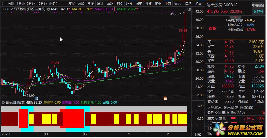
Task: Click the 创新高: 1.00 indicator value
Action: pos(71,103)
